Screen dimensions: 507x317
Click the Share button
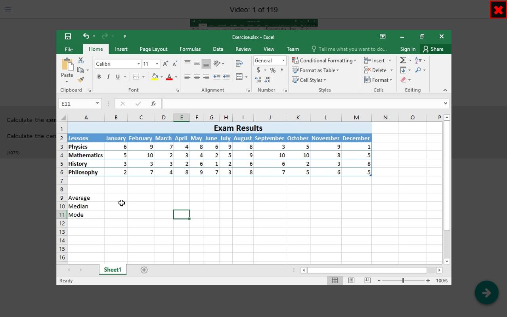click(x=433, y=49)
